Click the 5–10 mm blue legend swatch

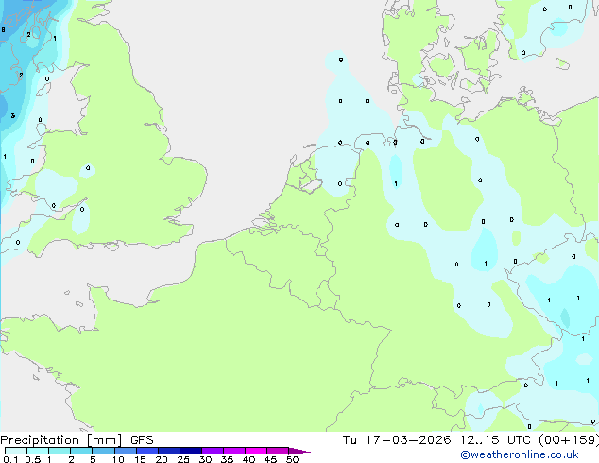tap(103, 451)
